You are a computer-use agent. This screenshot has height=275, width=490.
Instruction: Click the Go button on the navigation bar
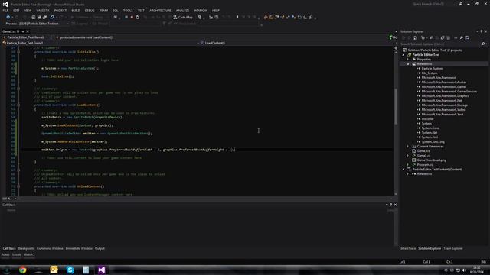393,37
